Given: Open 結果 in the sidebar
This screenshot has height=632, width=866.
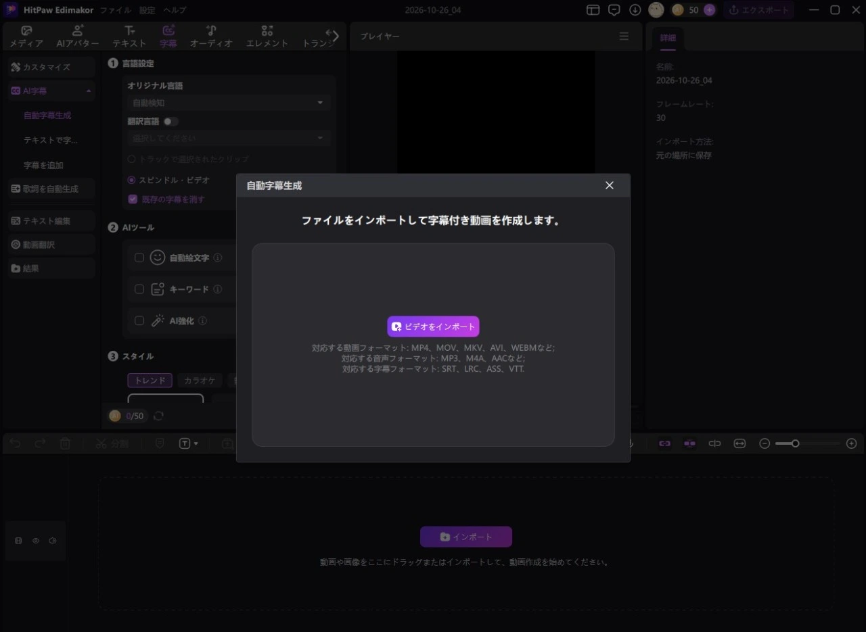Looking at the screenshot, I should point(51,268).
